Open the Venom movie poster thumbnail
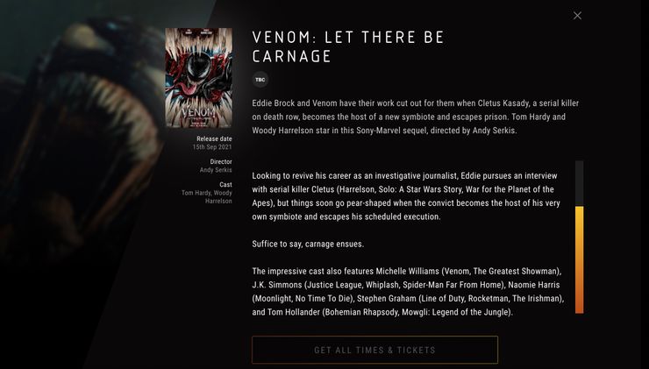The height and width of the screenshot is (369, 649). [x=199, y=78]
